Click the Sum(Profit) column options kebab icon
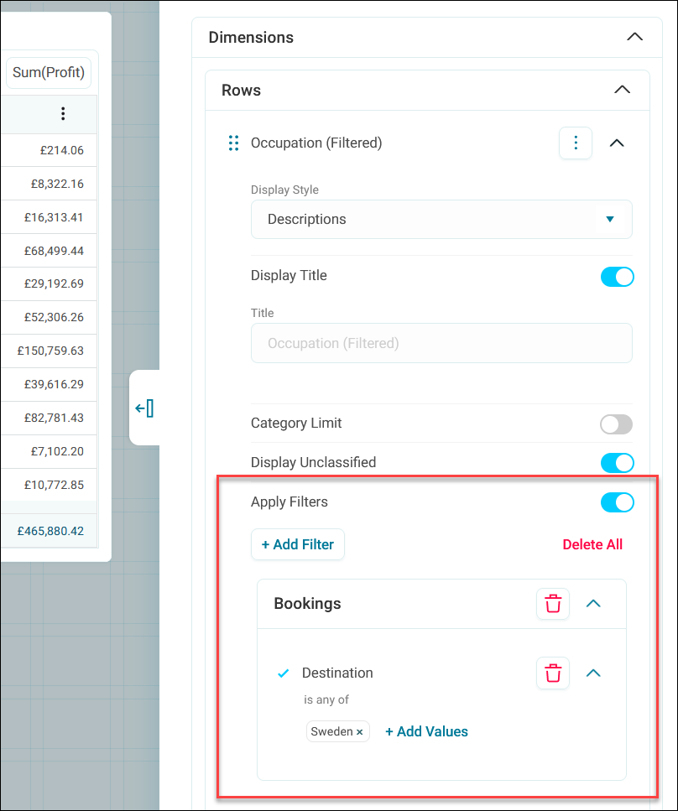 [63, 113]
